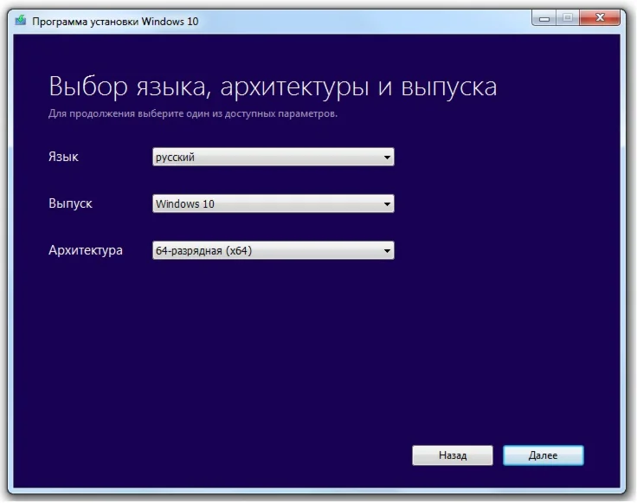Click the Далее button
This screenshot has width=637, height=503.
click(544, 455)
